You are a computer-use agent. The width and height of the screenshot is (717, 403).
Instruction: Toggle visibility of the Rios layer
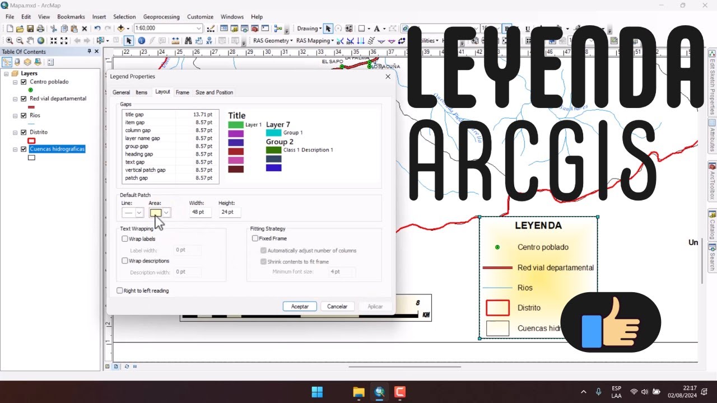(24, 115)
